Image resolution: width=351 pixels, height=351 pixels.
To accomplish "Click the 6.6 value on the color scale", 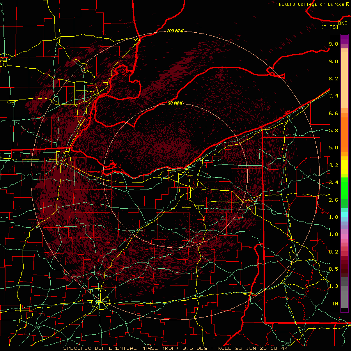I will 333,113.
